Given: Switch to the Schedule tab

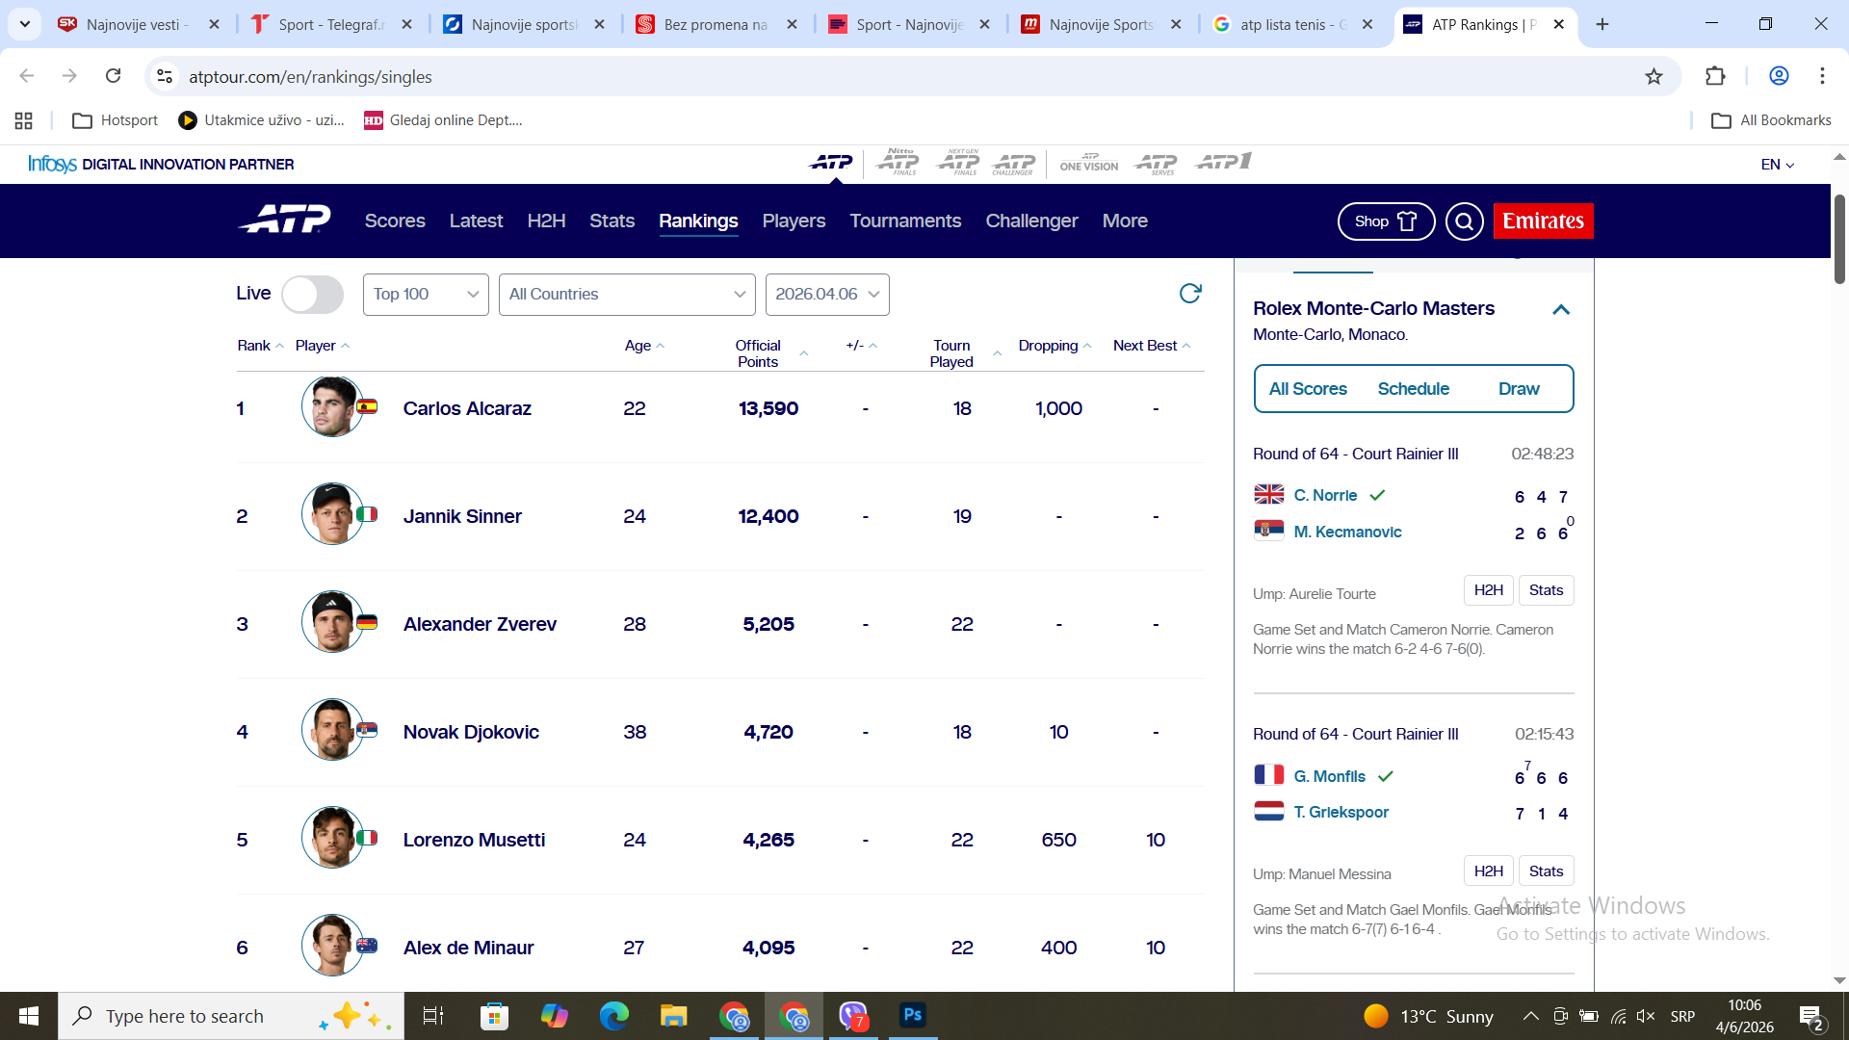Looking at the screenshot, I should pyautogui.click(x=1413, y=389).
